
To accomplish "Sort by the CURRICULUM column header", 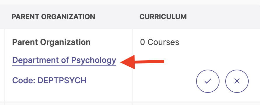I will tap(163, 17).
